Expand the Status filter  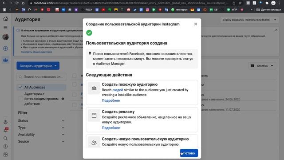41,120
